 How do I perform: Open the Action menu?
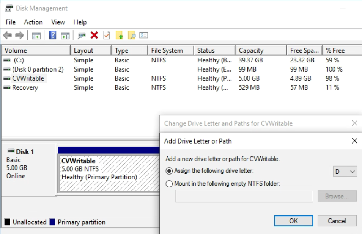[x=33, y=22]
